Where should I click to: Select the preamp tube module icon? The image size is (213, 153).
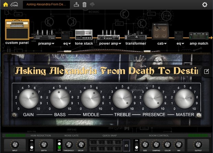(45, 35)
